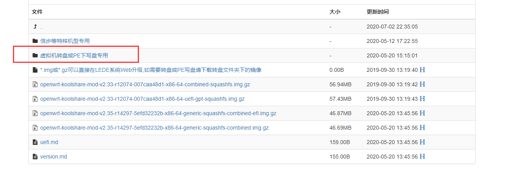The image size is (520, 171).
Task: Download v2.33 uefi-gpt-squashfs.img.gz file
Action: (x=142, y=99)
